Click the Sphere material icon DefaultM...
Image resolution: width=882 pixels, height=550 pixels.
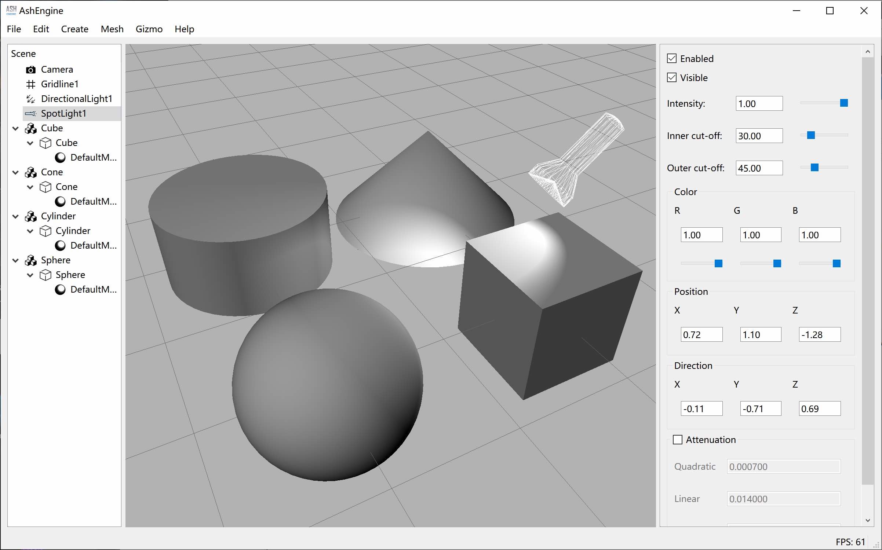point(60,290)
